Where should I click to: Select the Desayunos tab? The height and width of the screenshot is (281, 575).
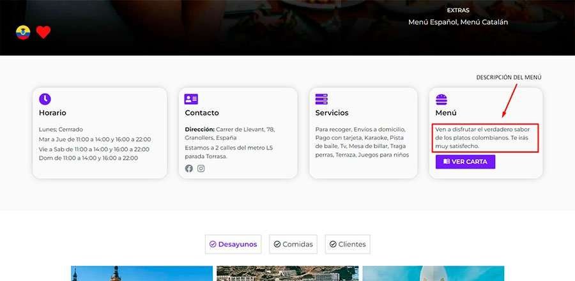[233, 244]
